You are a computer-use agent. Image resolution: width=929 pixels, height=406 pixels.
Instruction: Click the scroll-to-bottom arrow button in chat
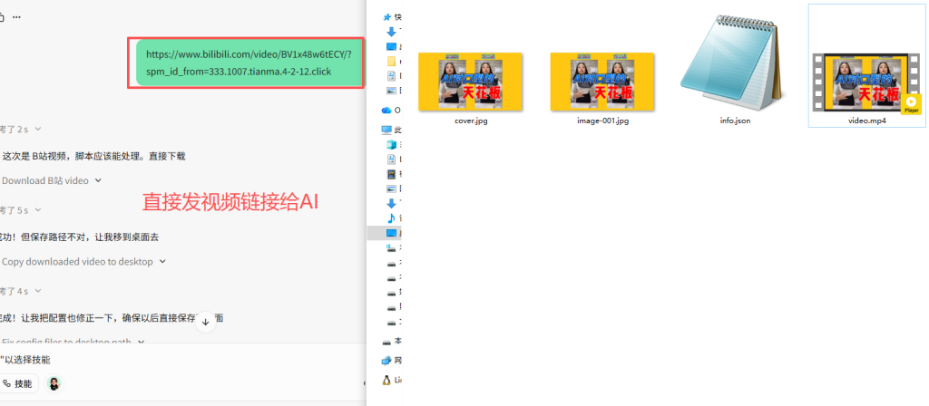(205, 322)
